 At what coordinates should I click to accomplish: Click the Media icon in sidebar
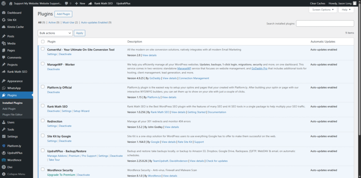point(4,43)
